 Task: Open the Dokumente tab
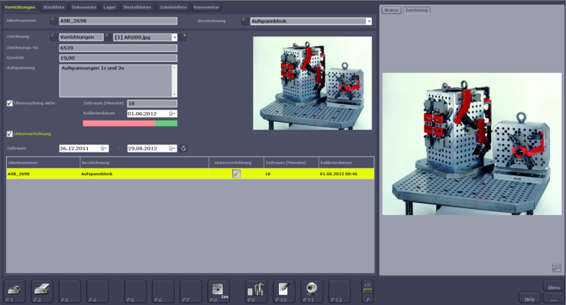click(84, 7)
